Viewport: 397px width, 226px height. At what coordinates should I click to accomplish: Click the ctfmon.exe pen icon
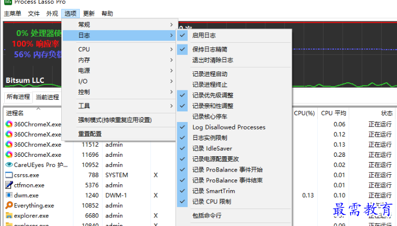[9, 185]
